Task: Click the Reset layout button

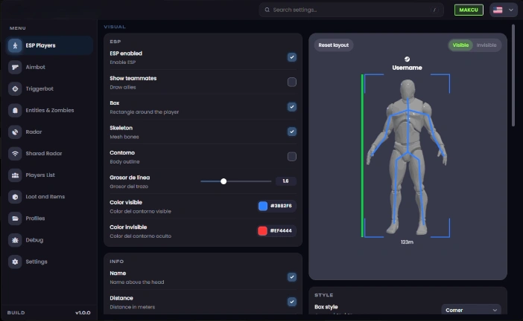Action: (334, 45)
